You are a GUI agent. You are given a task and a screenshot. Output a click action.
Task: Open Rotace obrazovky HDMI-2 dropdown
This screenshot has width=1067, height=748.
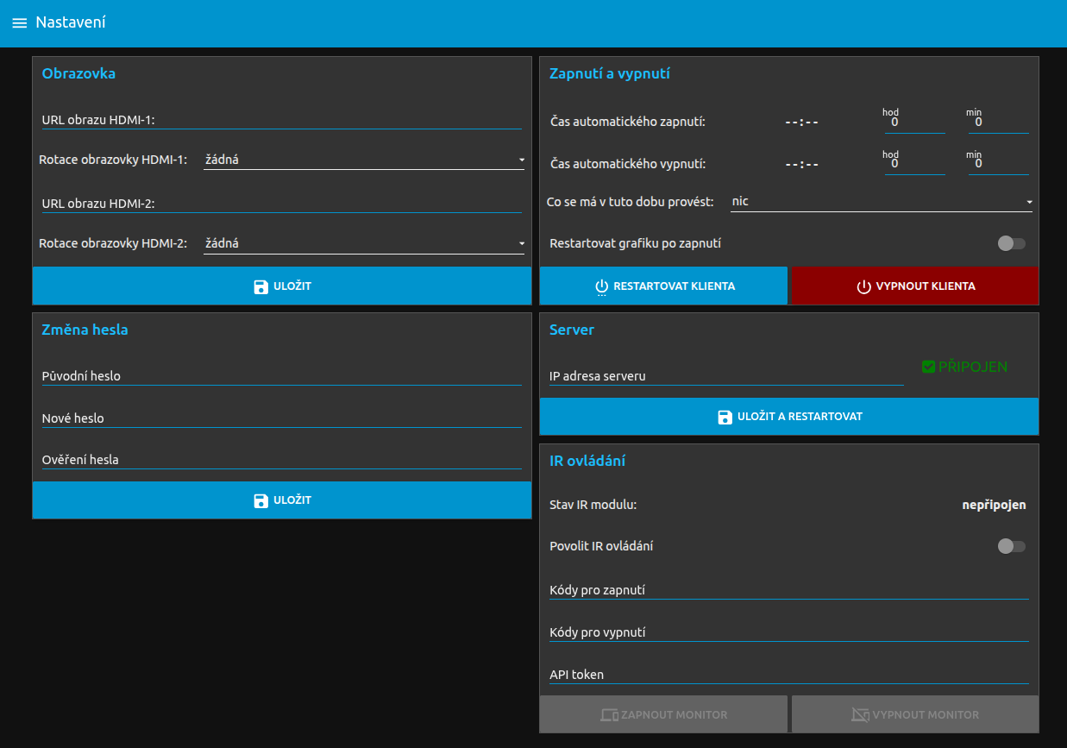(x=363, y=244)
